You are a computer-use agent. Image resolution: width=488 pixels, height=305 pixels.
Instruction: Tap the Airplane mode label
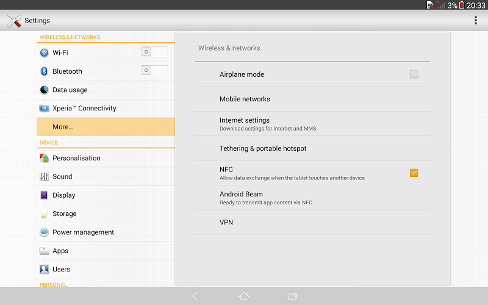pos(242,74)
